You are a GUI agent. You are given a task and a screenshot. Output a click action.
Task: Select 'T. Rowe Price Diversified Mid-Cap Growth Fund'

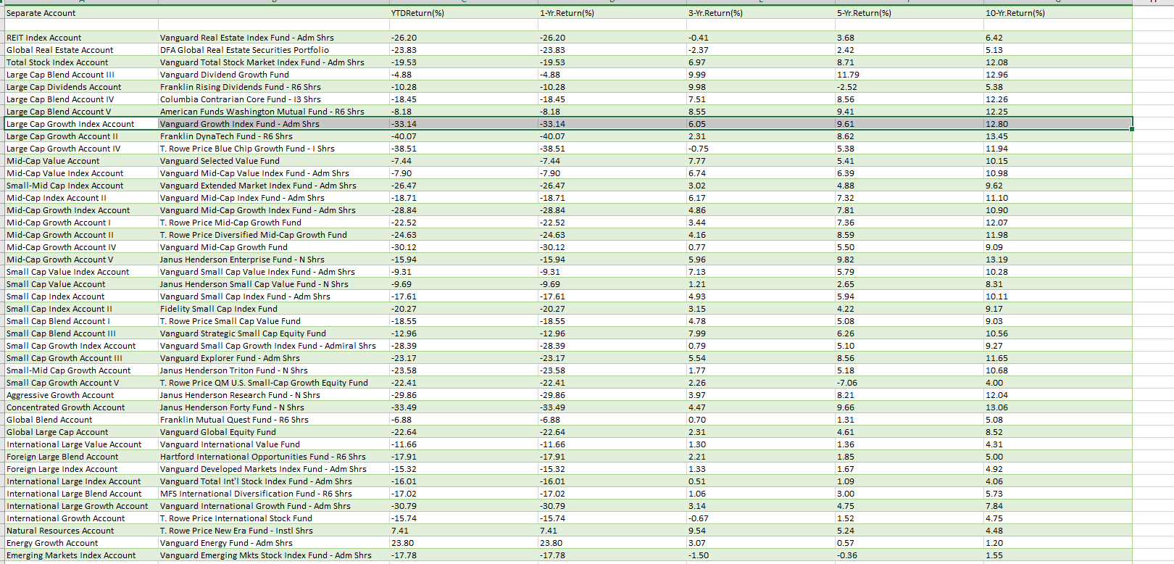coord(274,235)
